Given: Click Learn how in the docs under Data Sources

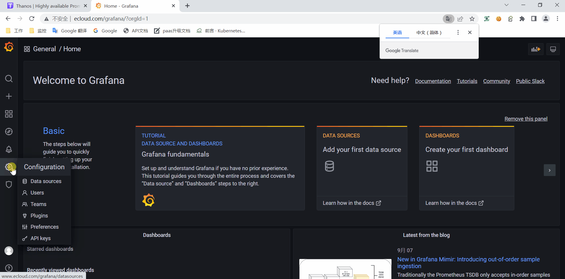Looking at the screenshot, I should tap(352, 203).
